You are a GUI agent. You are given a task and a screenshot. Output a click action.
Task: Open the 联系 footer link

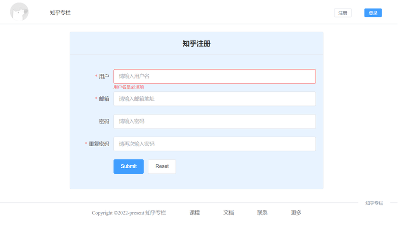262,213
